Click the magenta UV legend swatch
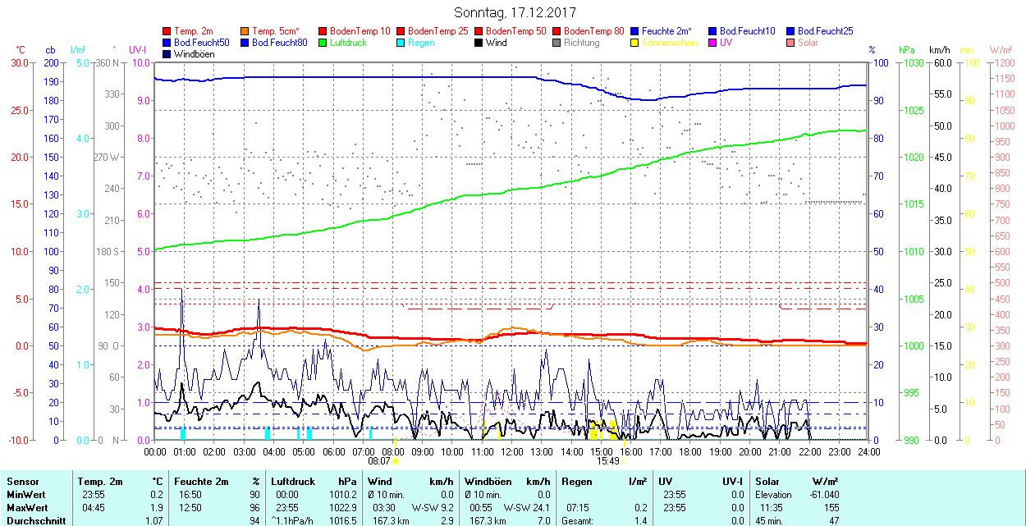The height and width of the screenshot is (526, 1026). pos(712,43)
